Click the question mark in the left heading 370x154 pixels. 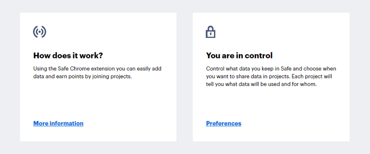[101, 56]
